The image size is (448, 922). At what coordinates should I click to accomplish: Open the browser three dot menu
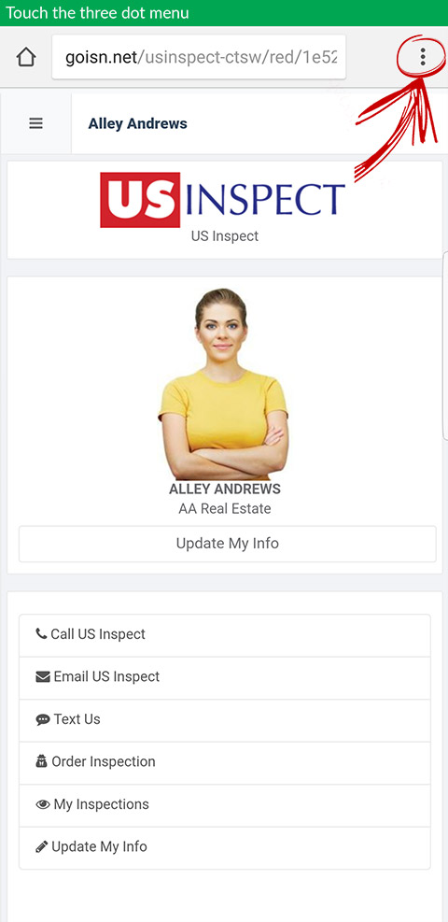click(x=423, y=57)
